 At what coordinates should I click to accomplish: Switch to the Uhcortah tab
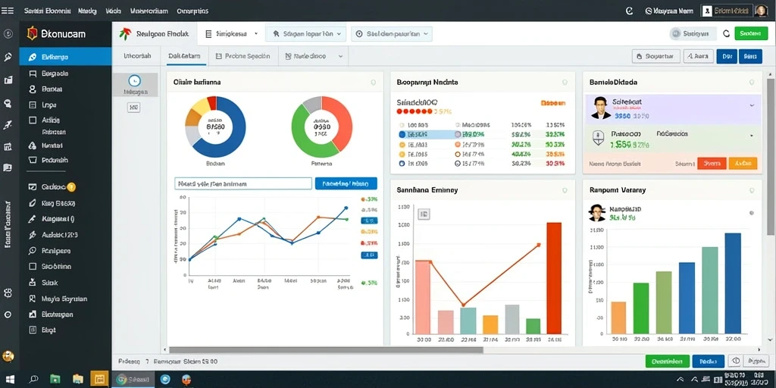137,56
